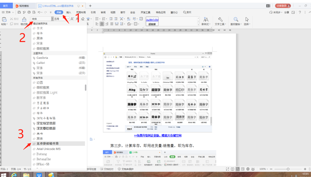Open Internet Explorer from the taskbar
Viewport: 311px width, 177px height.
(x=14, y=175)
